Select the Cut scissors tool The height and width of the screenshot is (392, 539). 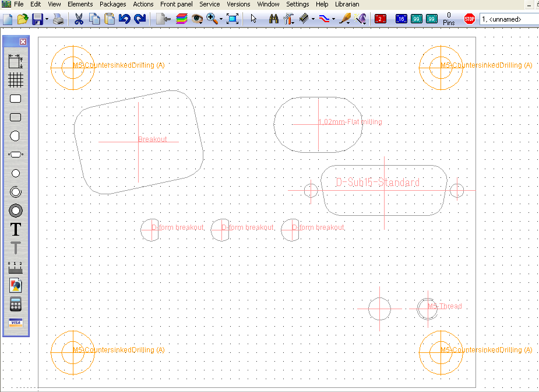click(79, 19)
